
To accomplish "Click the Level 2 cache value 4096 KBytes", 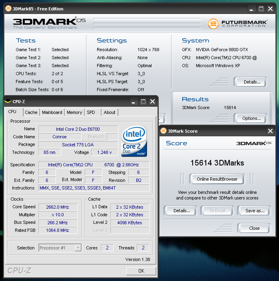I will tap(130, 223).
